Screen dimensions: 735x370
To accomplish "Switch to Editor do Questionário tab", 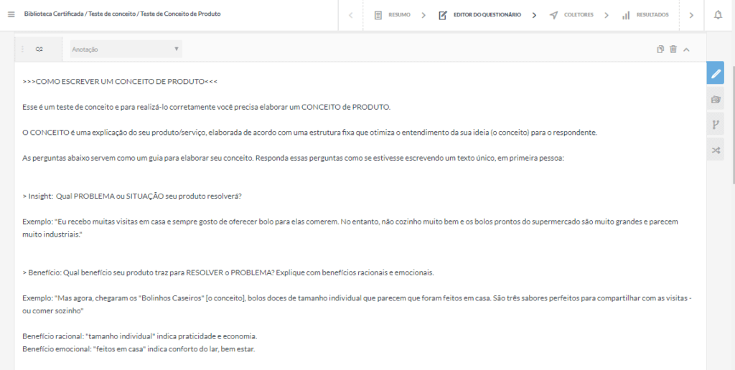I will [x=487, y=15].
